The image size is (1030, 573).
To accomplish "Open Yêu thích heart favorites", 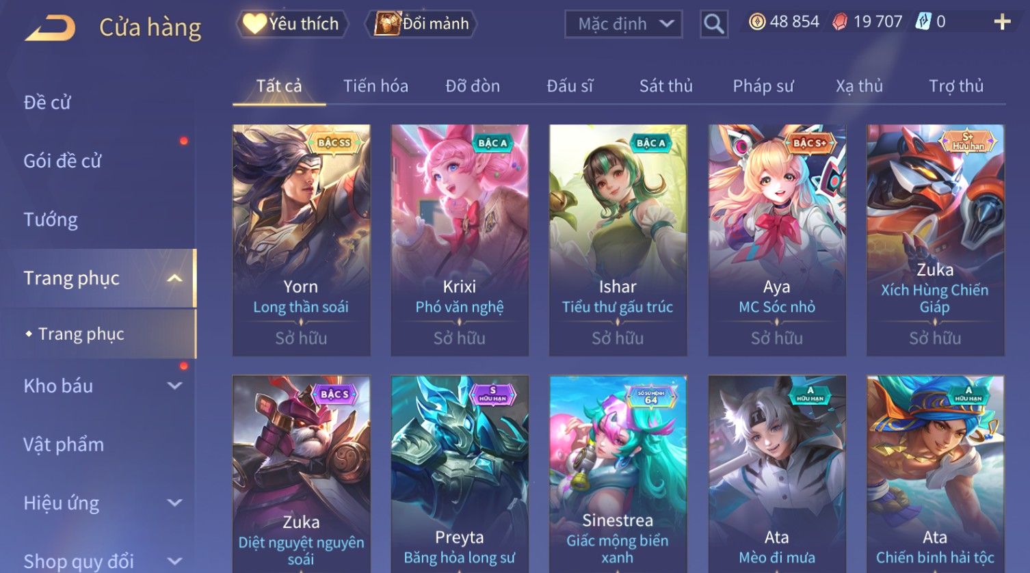I will pyautogui.click(x=292, y=24).
